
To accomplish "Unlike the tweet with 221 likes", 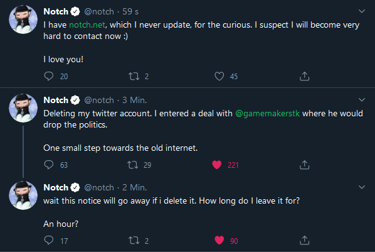I will [x=217, y=165].
